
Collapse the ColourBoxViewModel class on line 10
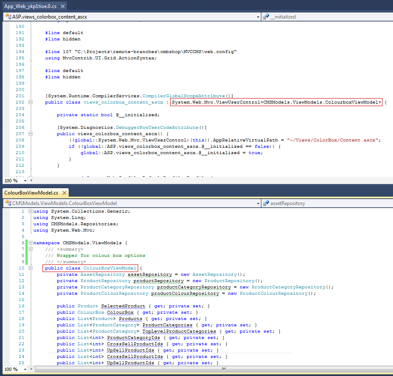[x=30, y=268]
